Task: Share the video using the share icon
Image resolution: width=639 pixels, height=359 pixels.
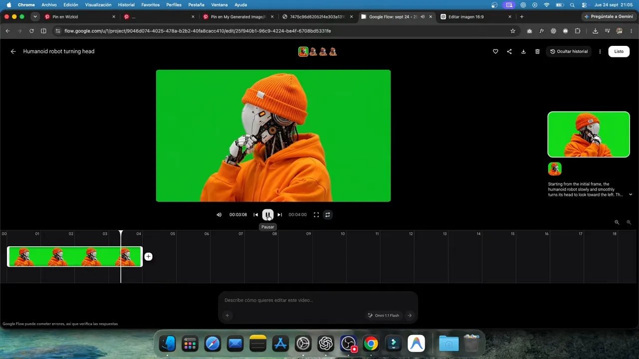Action: point(509,51)
